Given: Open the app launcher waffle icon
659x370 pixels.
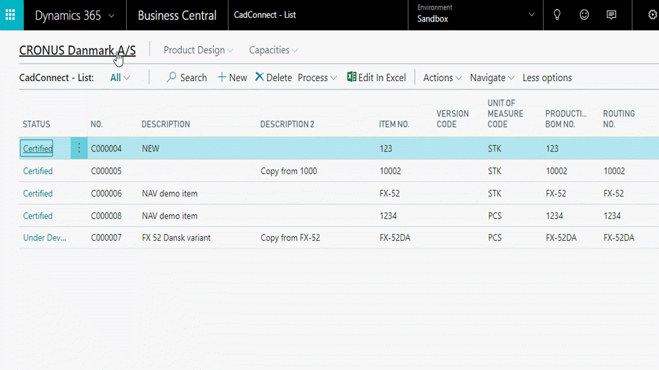Looking at the screenshot, I should [10, 15].
